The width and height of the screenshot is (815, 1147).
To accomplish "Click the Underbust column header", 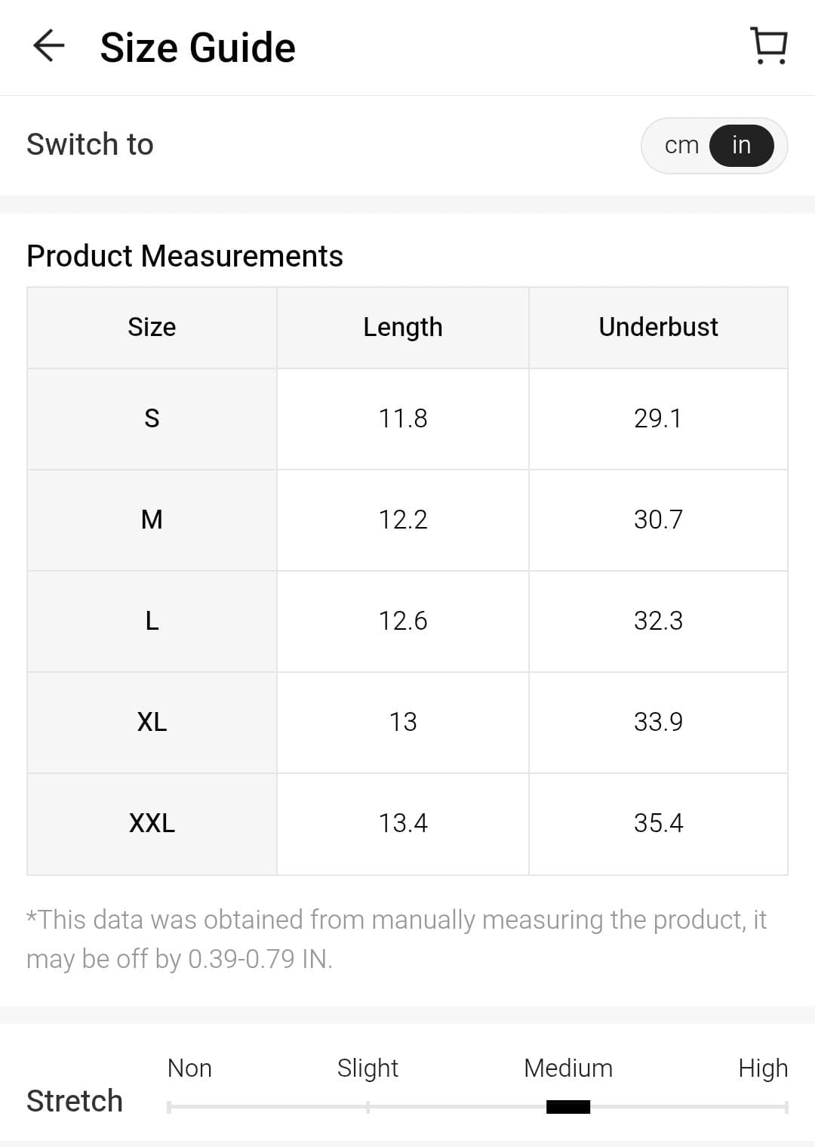I will (x=658, y=327).
